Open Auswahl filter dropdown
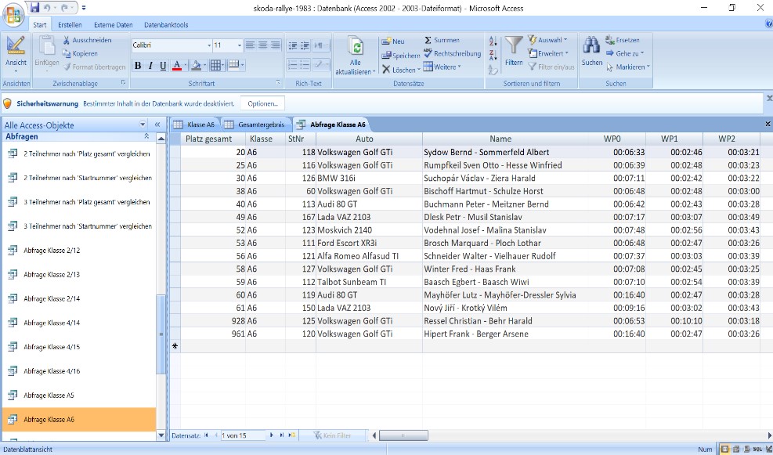 [547, 40]
